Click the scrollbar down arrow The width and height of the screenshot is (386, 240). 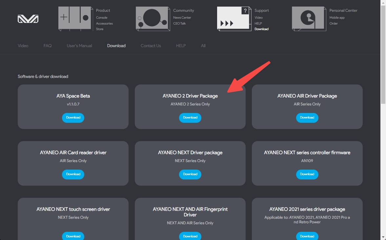(383, 237)
